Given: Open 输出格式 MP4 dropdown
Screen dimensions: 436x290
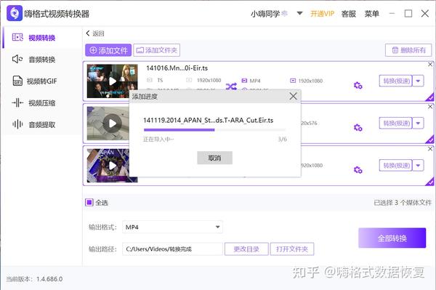Looking at the screenshot, I should coord(172,227).
